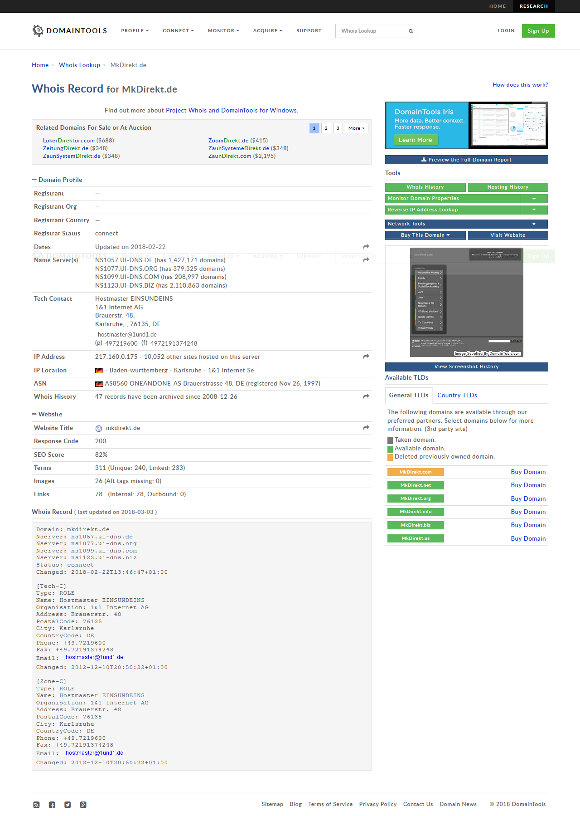Click More related domains button
This screenshot has width=580, height=816.
point(356,128)
